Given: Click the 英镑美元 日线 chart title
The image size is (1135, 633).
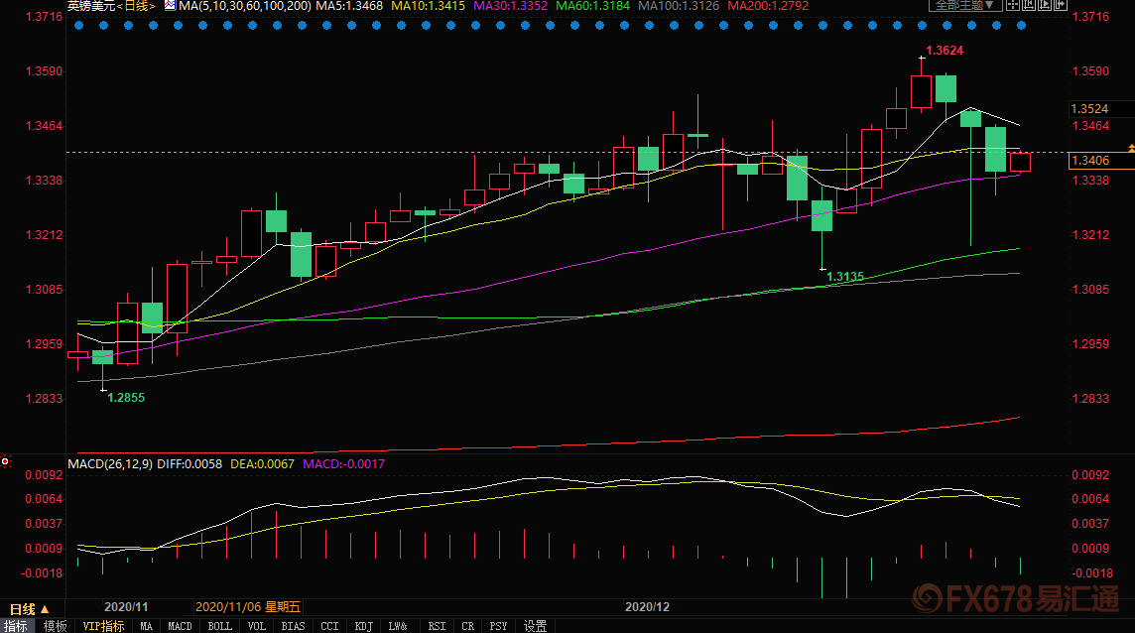Looking at the screenshot, I should [x=111, y=6].
